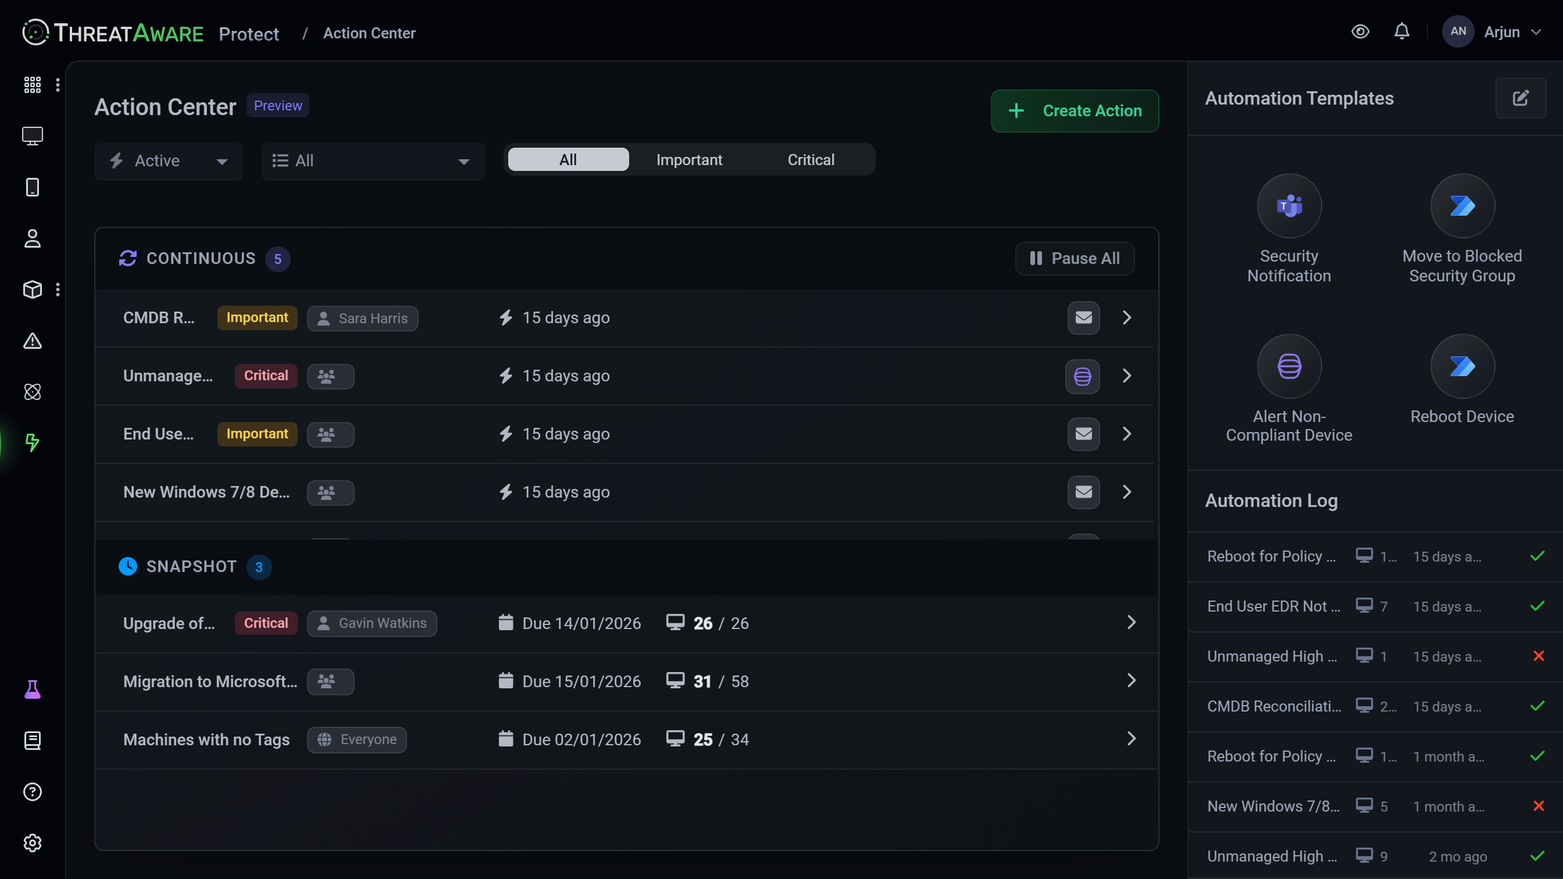
Task: Open the All list filter dropdown
Action: 372,162
